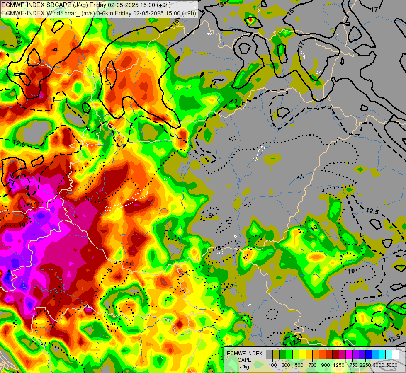406x373 pixels.
Task: Pick the dark red legend swatch before 1250
Action: tap(336, 354)
